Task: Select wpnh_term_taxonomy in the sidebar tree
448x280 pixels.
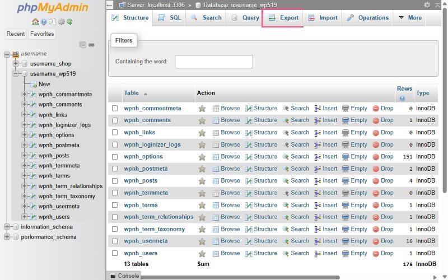Action: 67,197
